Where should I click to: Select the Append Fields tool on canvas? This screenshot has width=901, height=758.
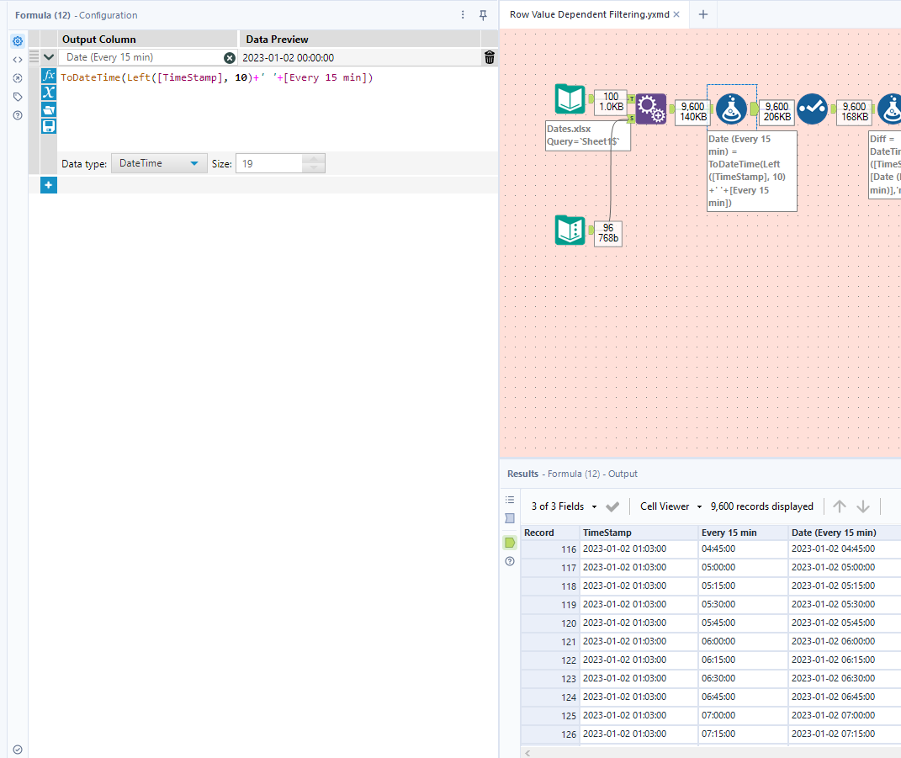point(650,109)
